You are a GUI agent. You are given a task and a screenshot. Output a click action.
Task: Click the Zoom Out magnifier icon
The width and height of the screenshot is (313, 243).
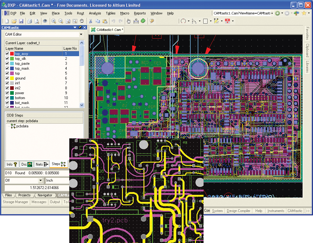(60, 21)
